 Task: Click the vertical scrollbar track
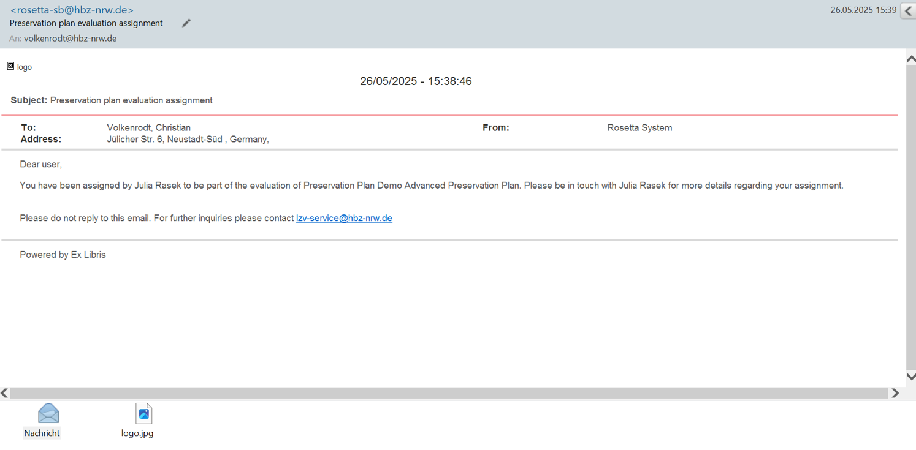click(910, 214)
